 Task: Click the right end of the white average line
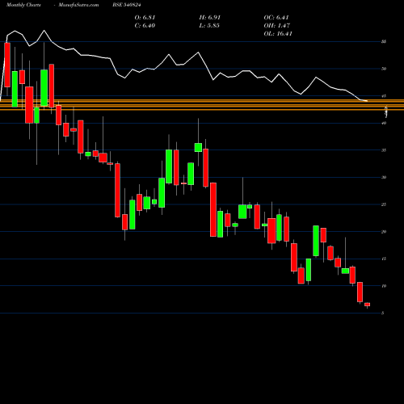pyautogui.click(x=366, y=101)
